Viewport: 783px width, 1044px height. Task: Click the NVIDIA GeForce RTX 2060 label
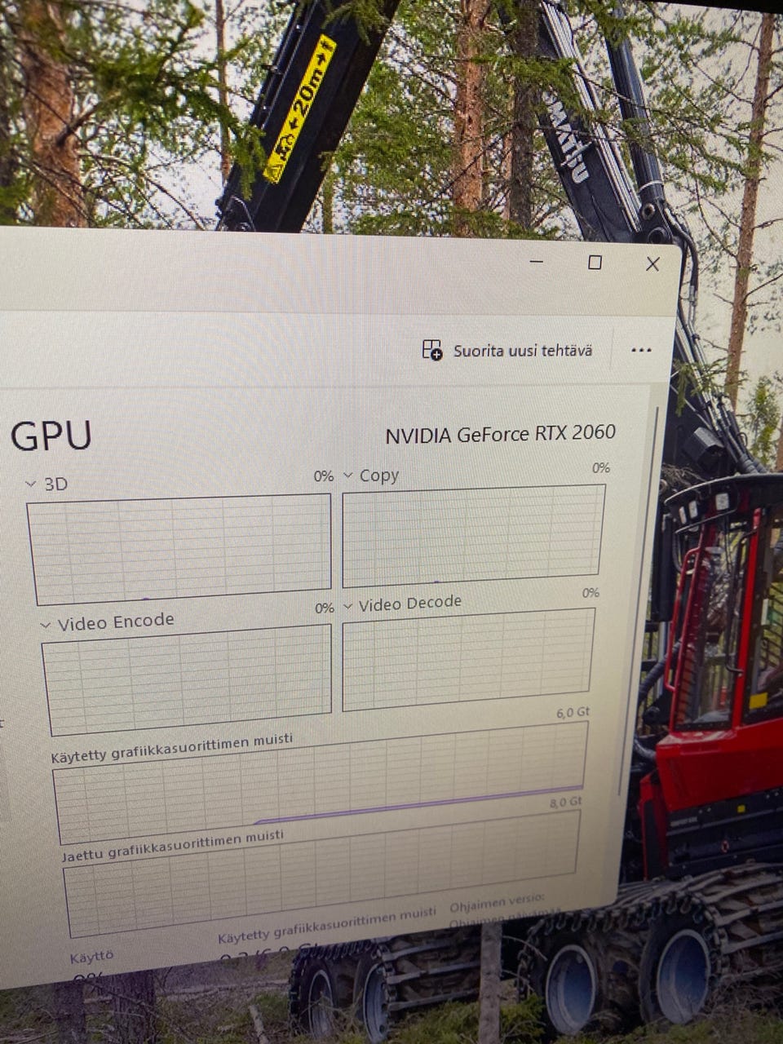(x=500, y=434)
